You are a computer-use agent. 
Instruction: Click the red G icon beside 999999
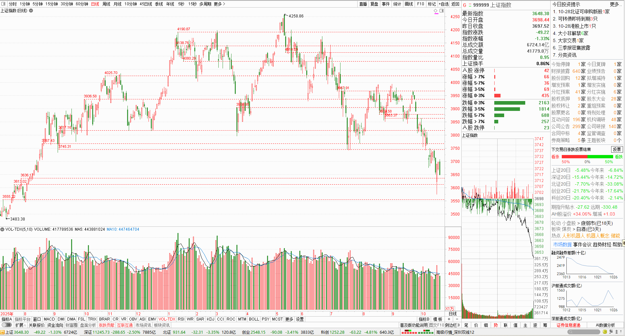click(x=465, y=5)
